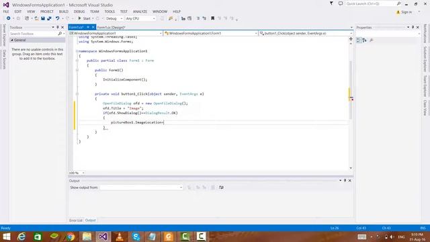Image resolution: width=430 pixels, height=242 pixels.
Task: Select the Output tab at bottom
Action: pos(90,220)
